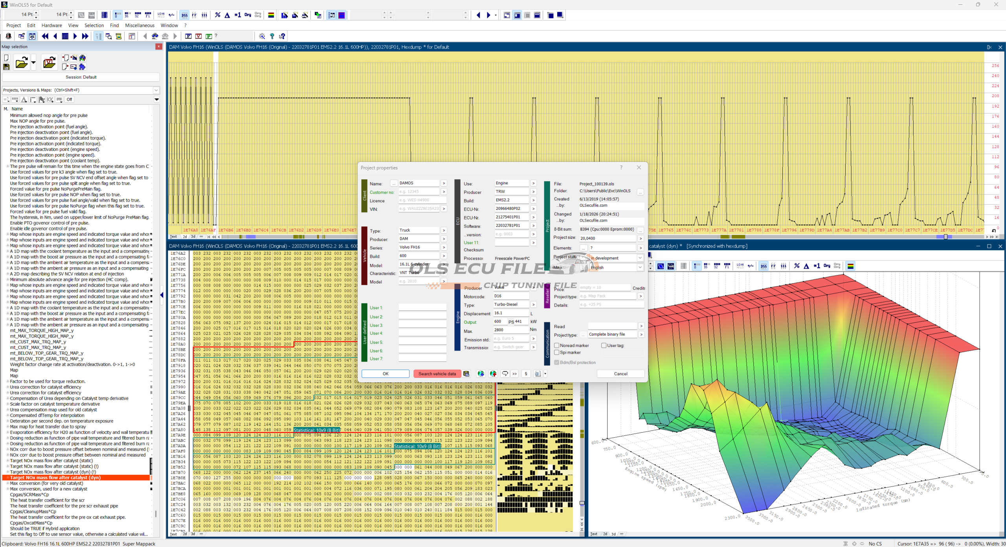Tick the User tag checkbox
The width and height of the screenshot is (1006, 547).
pos(604,345)
